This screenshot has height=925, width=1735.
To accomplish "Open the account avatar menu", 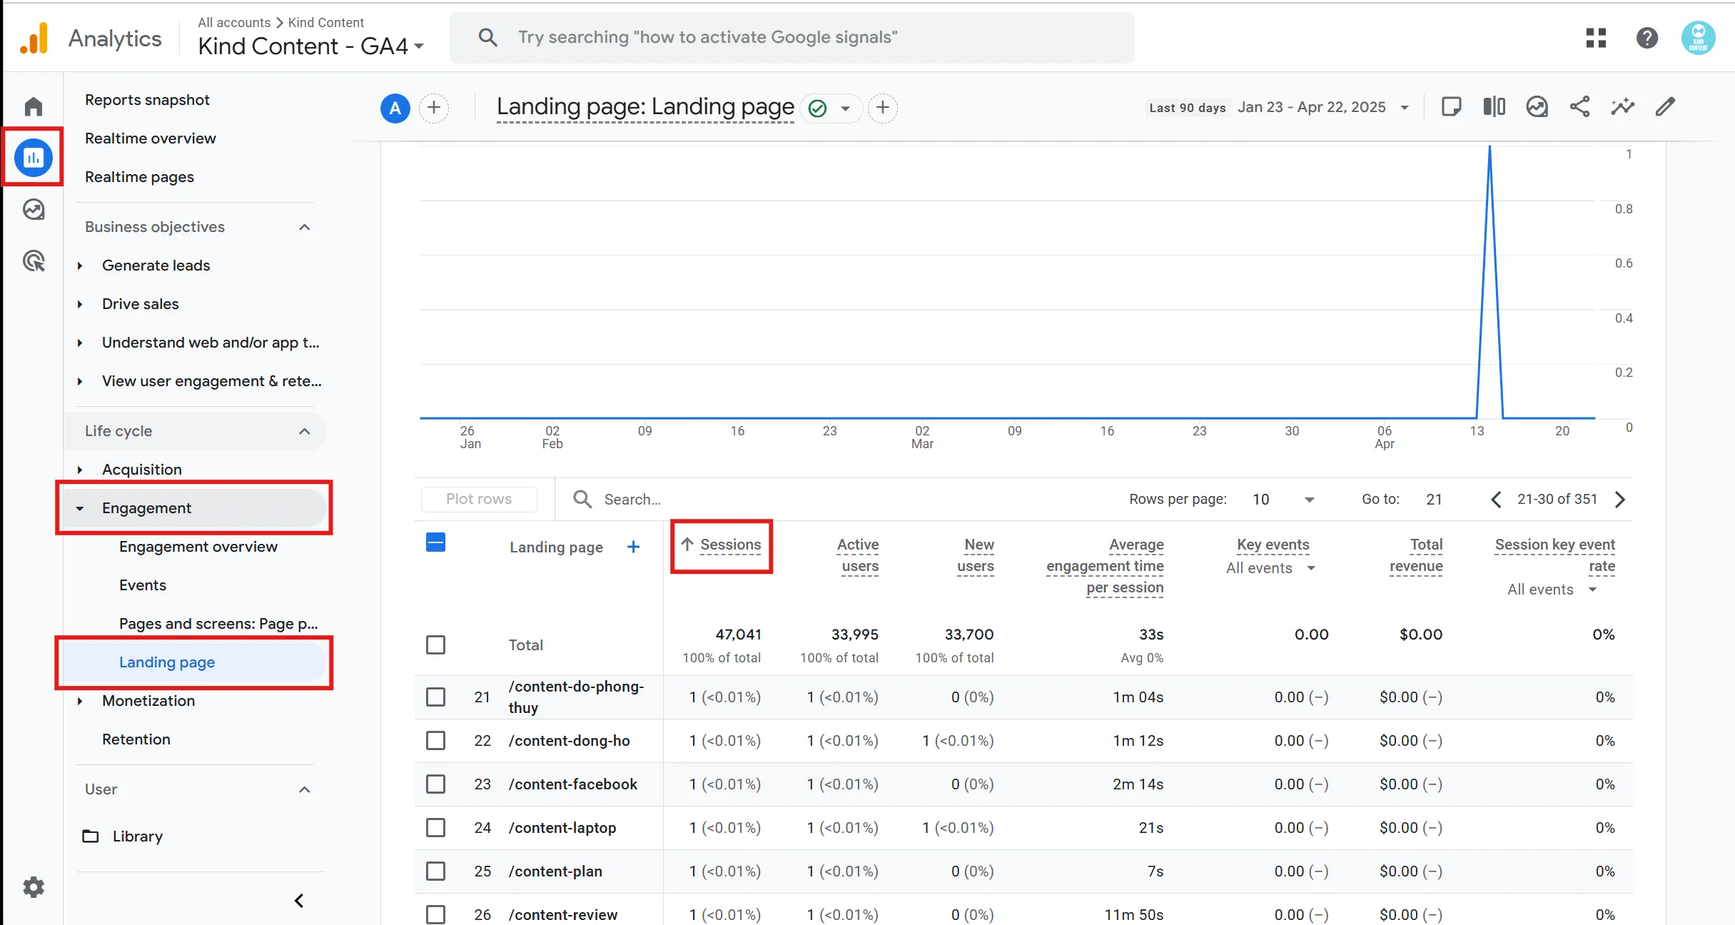I will (x=1699, y=38).
